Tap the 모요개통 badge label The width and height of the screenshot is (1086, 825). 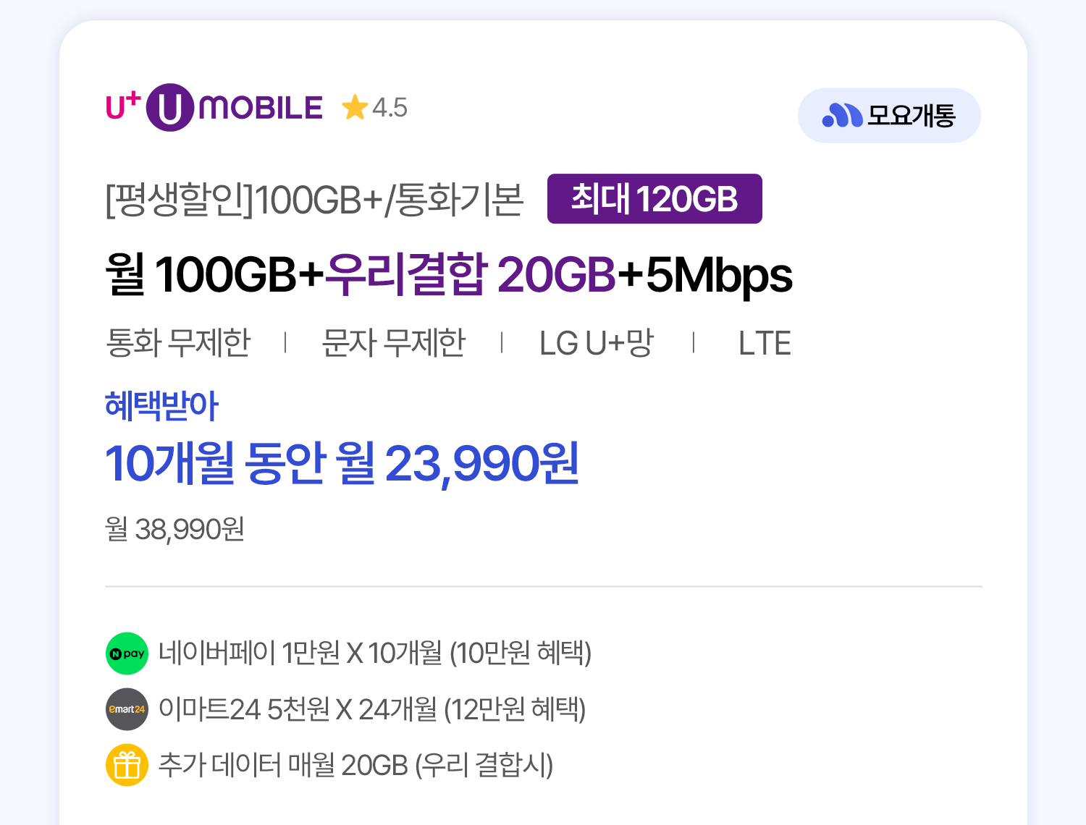pos(912,116)
